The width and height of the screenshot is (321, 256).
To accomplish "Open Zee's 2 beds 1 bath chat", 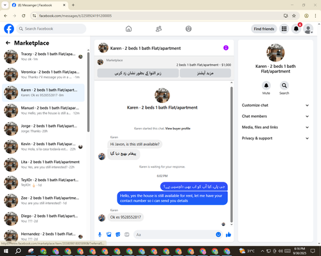I will 44,200.
